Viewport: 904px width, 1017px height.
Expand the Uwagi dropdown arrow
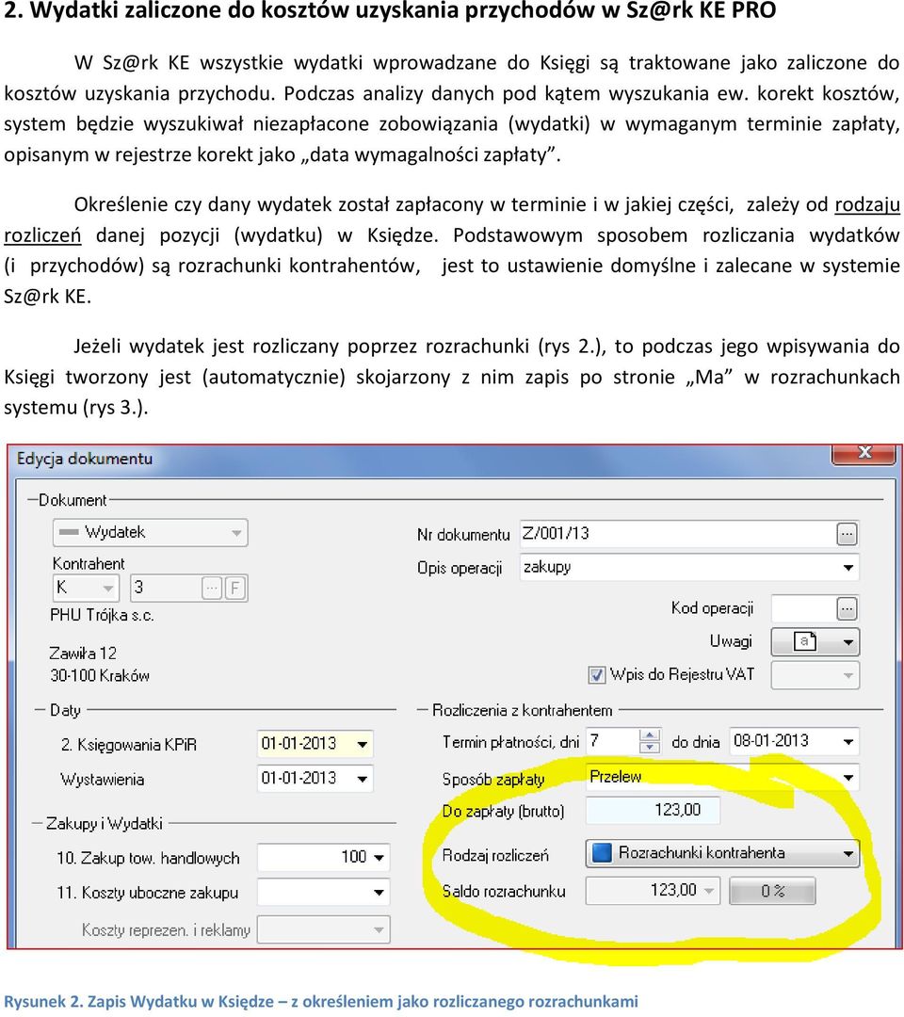pyautogui.click(x=847, y=642)
